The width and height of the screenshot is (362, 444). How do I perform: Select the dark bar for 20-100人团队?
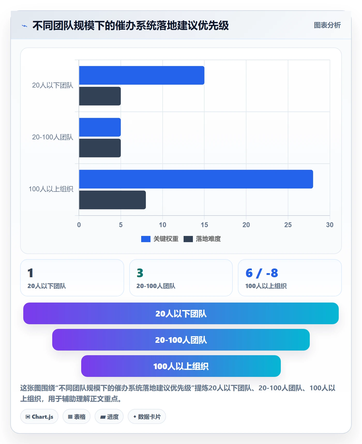100,148
